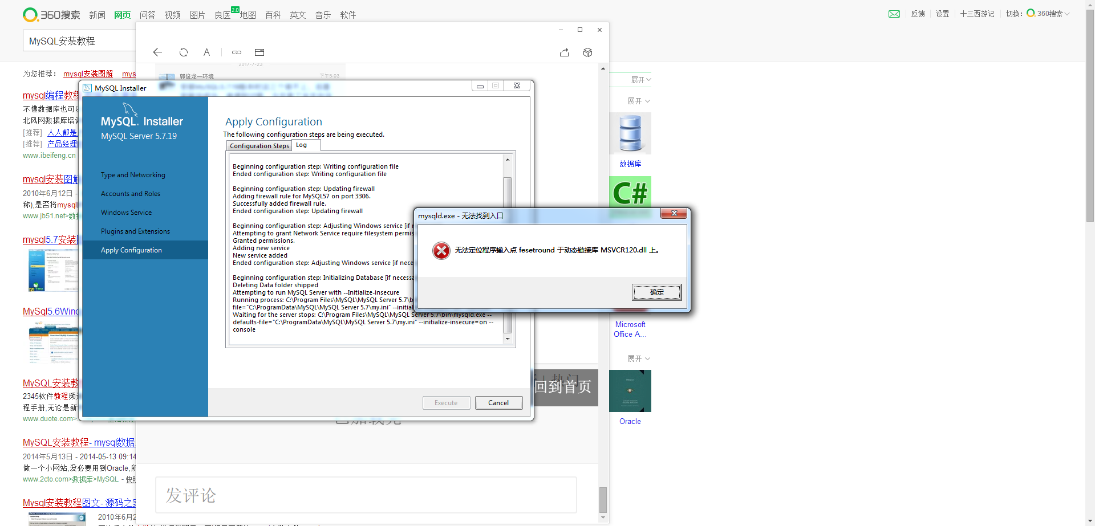Screen dimensions: 1095x526
Task: Open the mysql编程教程 search result
Action: point(51,95)
